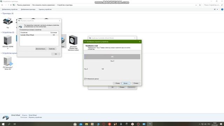Image resolution: width=224 pixels, height=126 pixels.
Task: Click the search field in Devices and Printers
Action: [x=213, y=5]
